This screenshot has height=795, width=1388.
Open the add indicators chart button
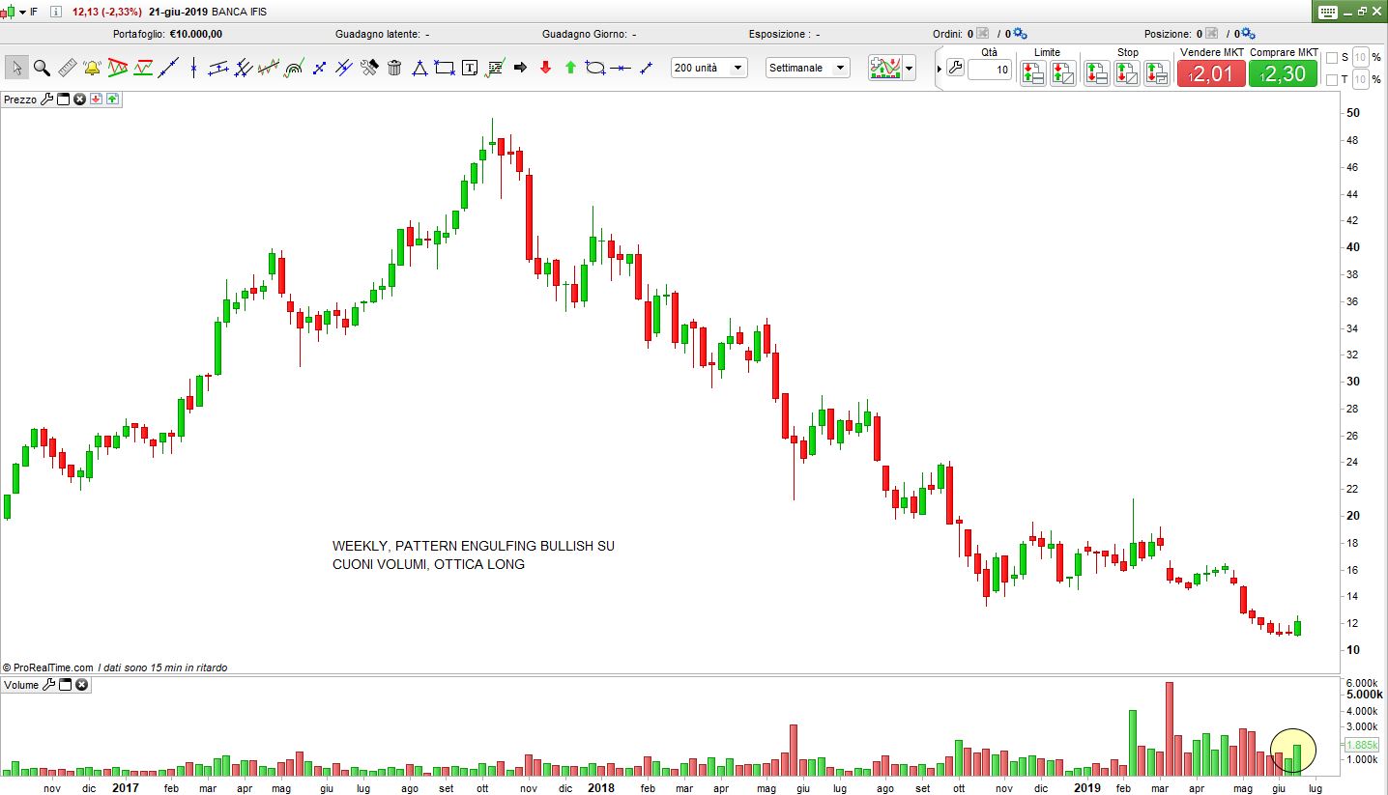point(884,68)
